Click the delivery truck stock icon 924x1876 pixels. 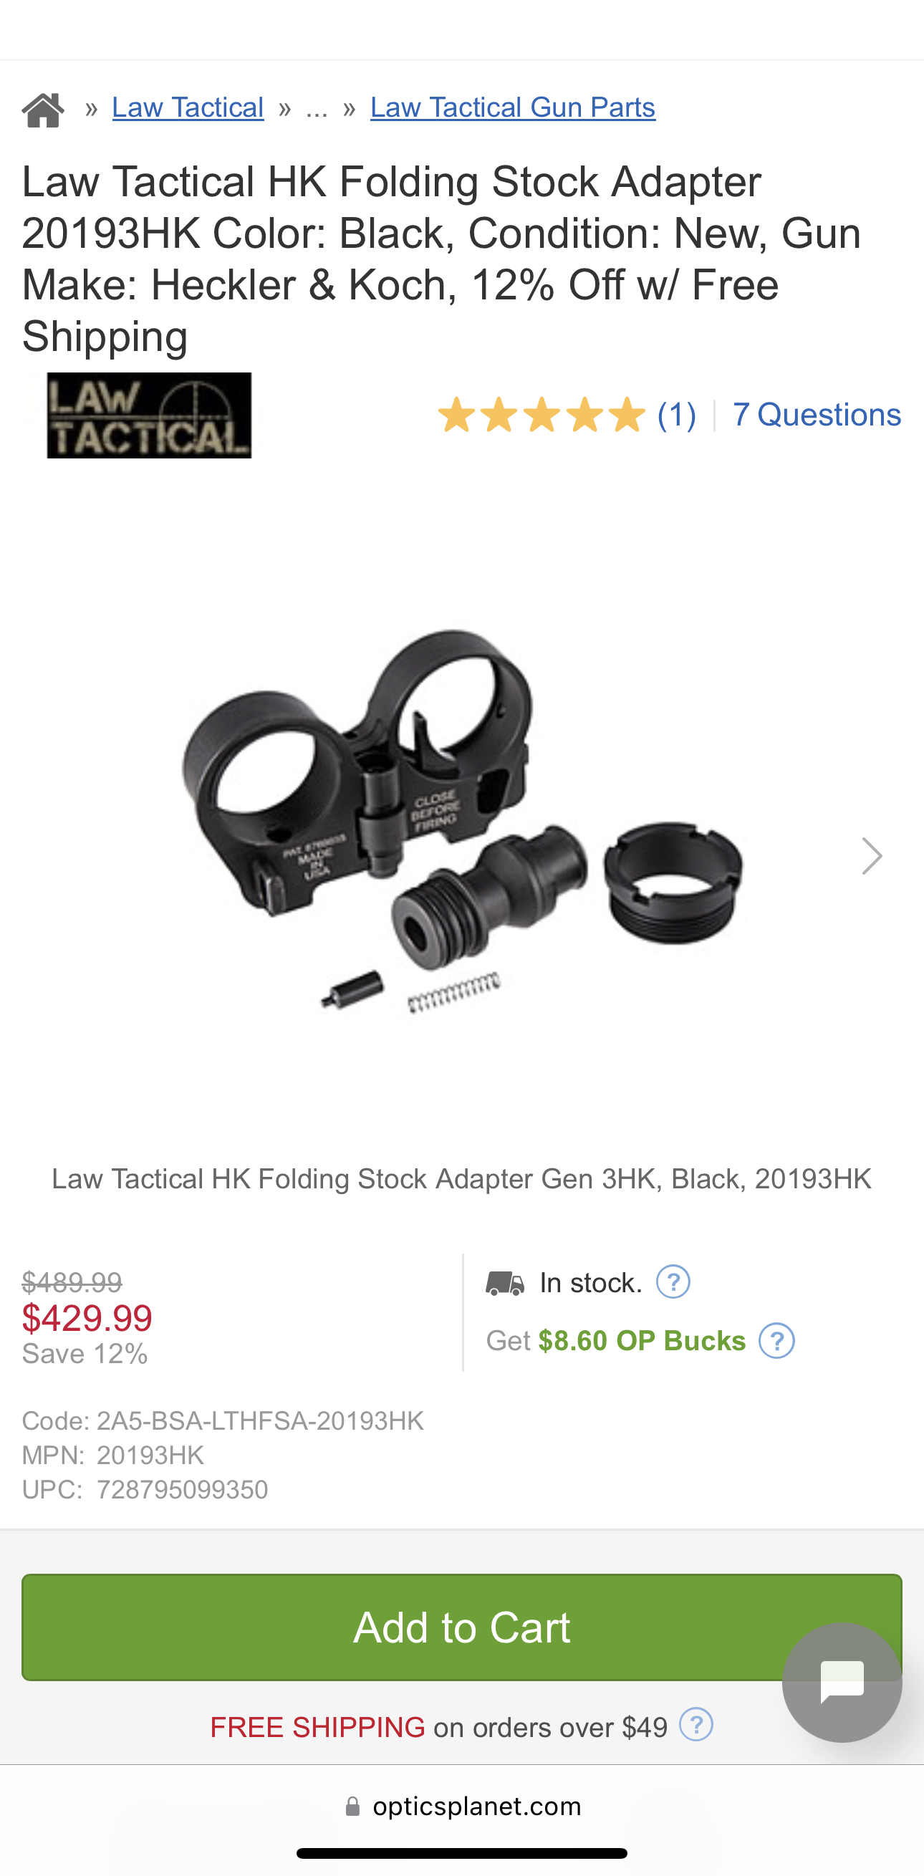click(x=504, y=1283)
